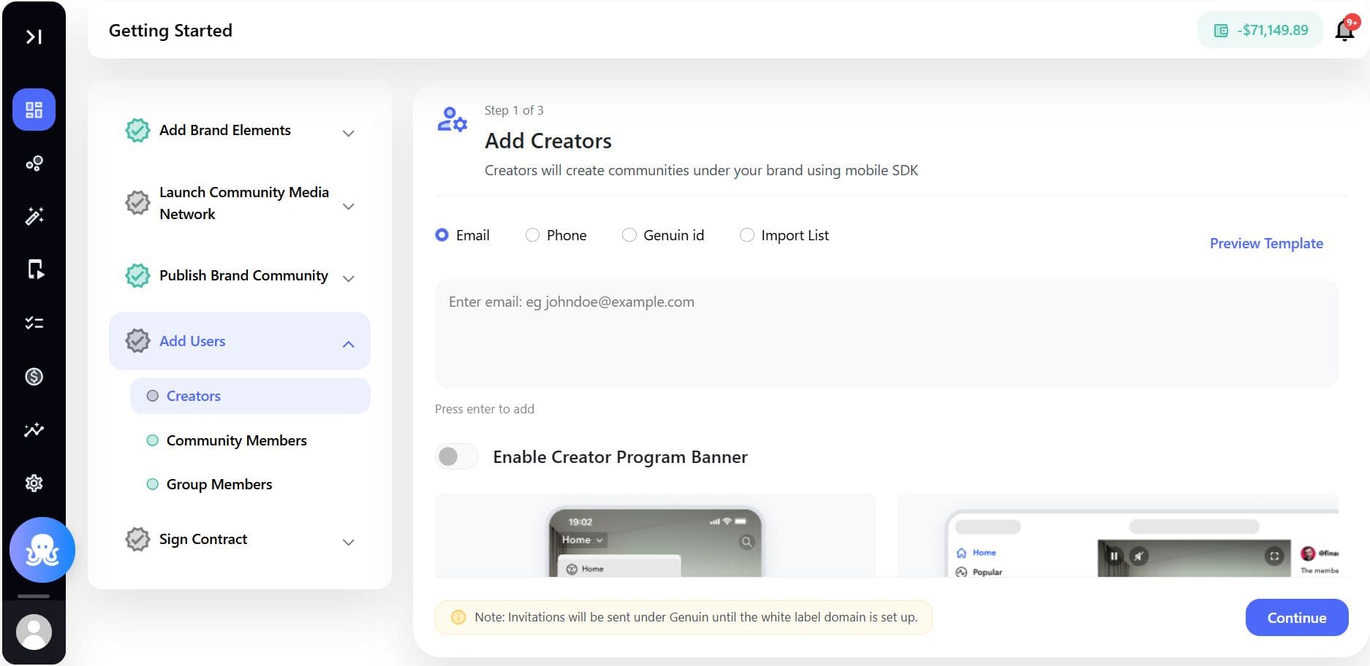Open the dollar billing icon in sidebar
Viewport: 1370px width, 666px height.
pyautogui.click(x=34, y=376)
